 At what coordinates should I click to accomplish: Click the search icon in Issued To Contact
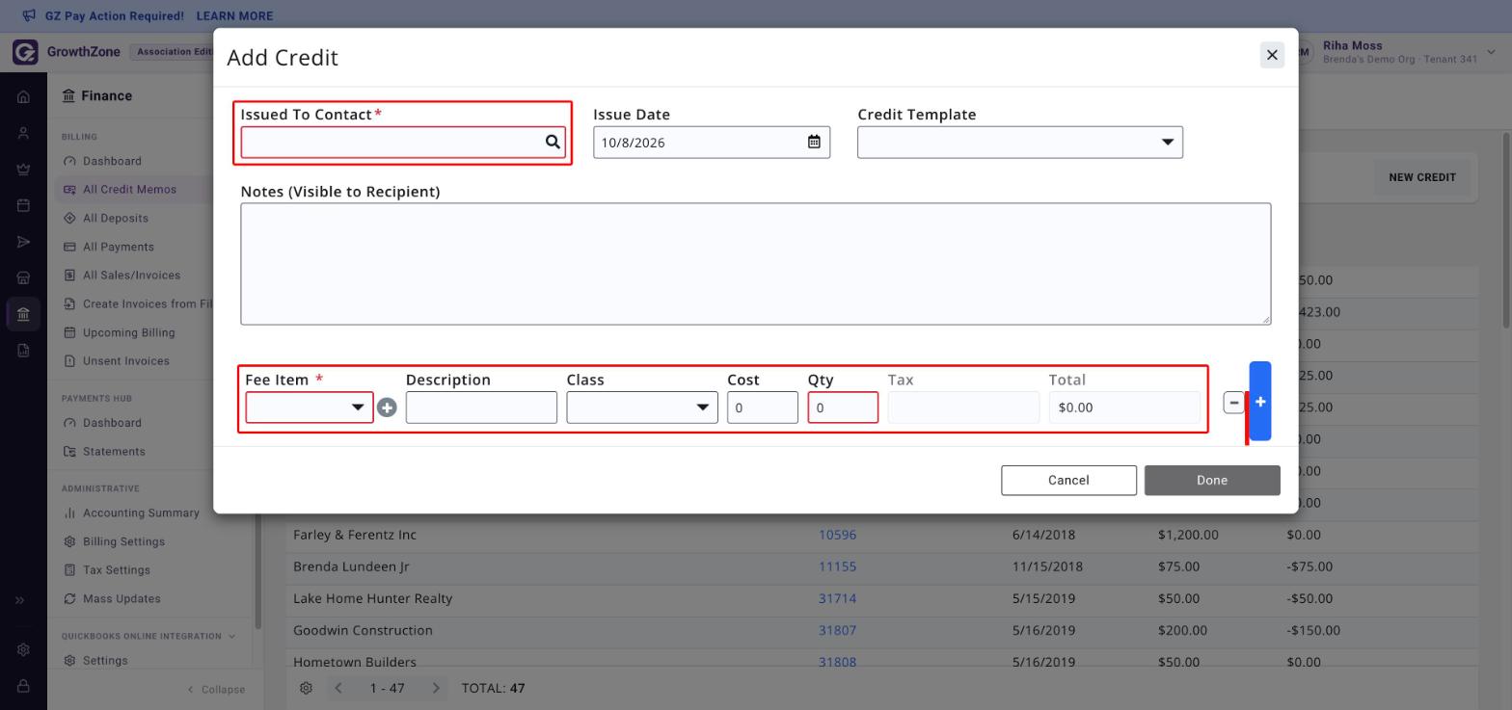553,143
